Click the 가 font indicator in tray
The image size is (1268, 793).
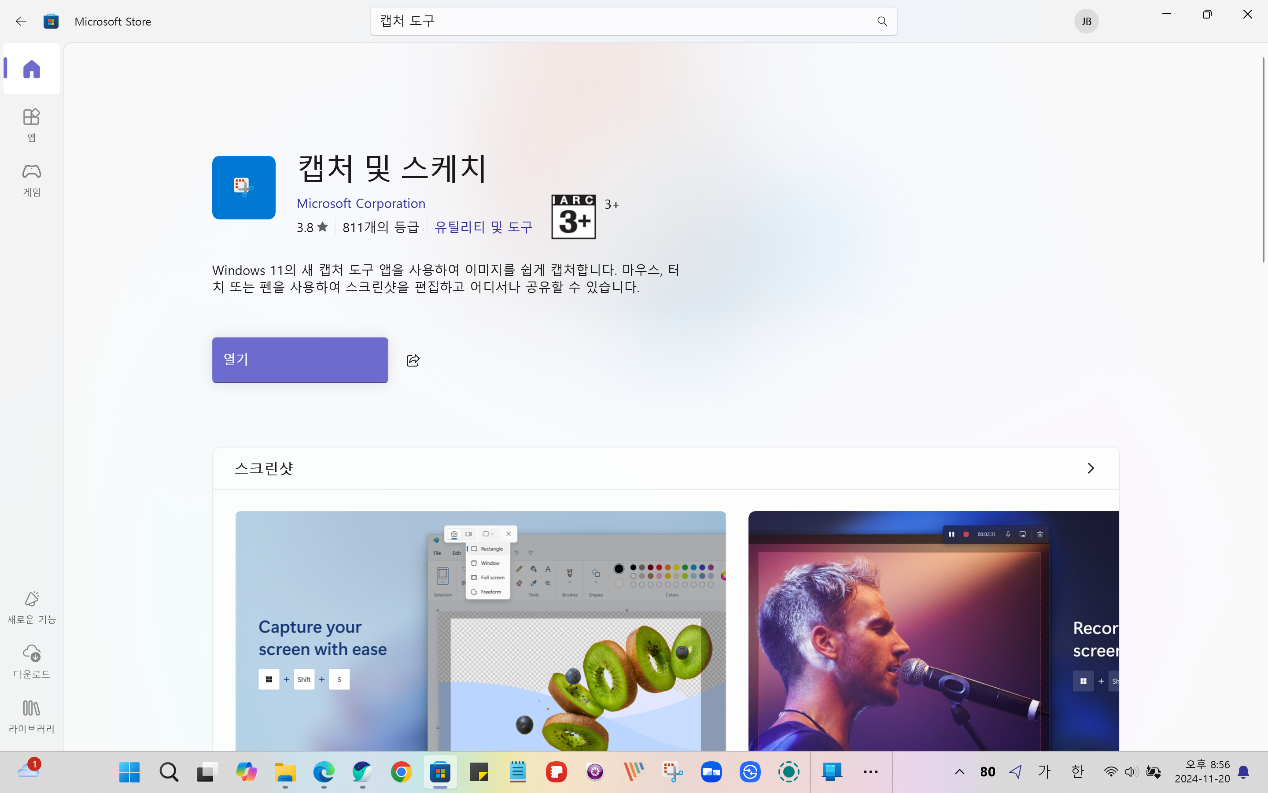[1044, 771]
